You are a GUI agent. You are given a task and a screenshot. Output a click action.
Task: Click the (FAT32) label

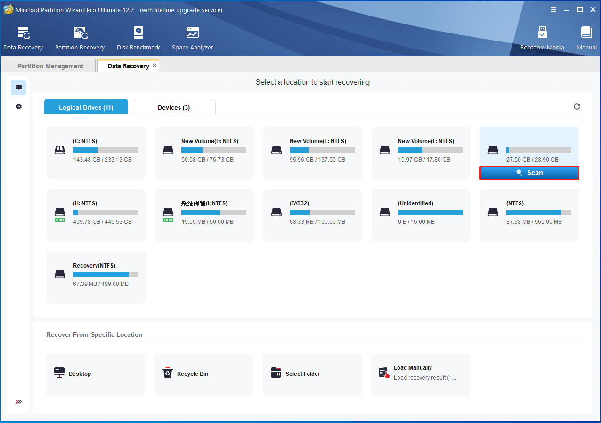click(300, 203)
